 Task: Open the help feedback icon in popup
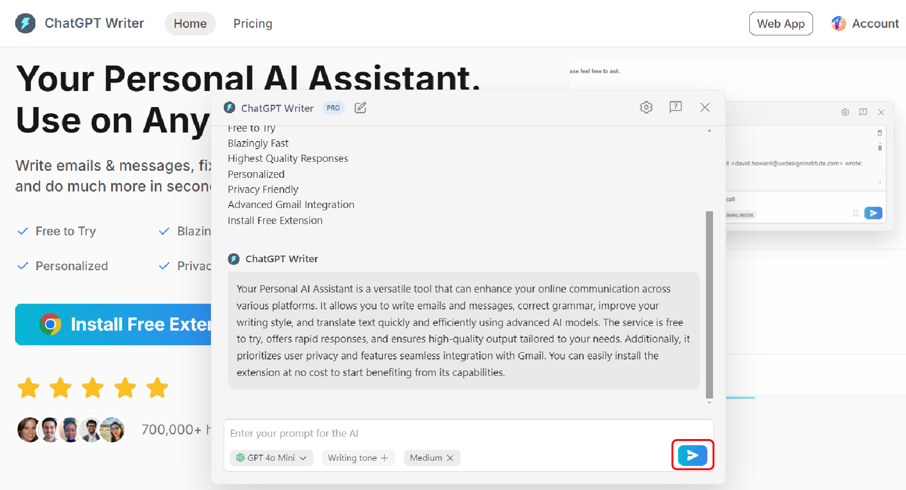coord(675,107)
